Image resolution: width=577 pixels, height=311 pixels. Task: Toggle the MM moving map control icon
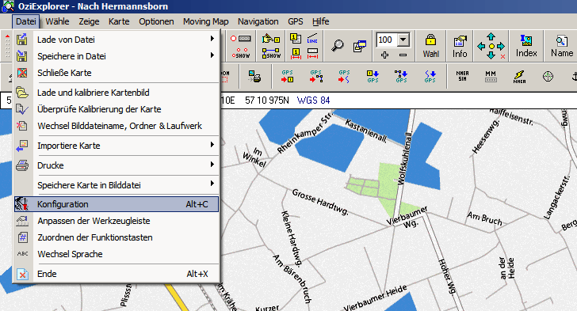[x=491, y=76]
